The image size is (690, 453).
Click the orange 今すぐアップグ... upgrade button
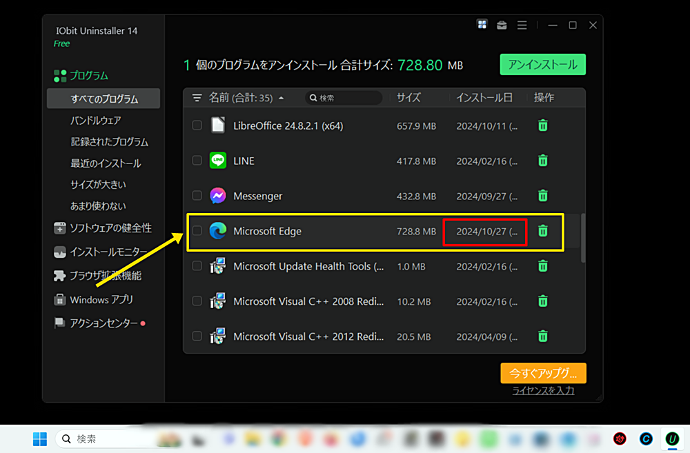[543, 374]
